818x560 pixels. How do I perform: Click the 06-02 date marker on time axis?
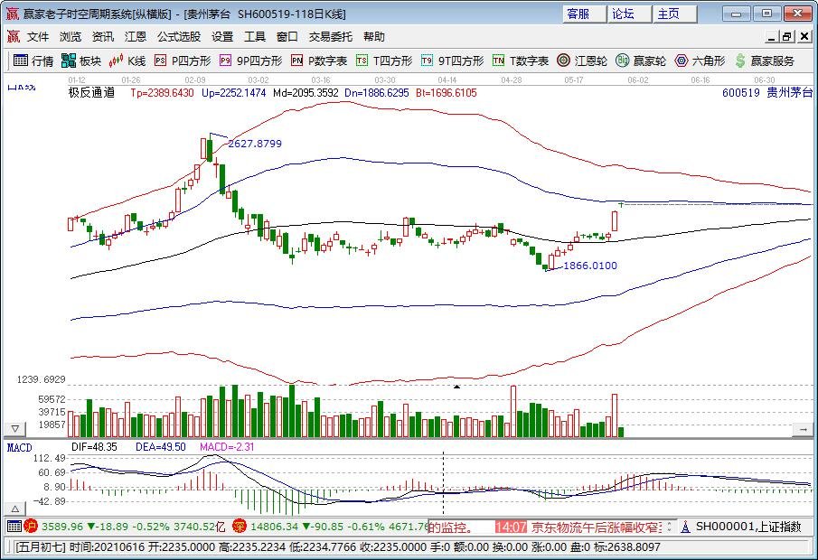pyautogui.click(x=637, y=79)
